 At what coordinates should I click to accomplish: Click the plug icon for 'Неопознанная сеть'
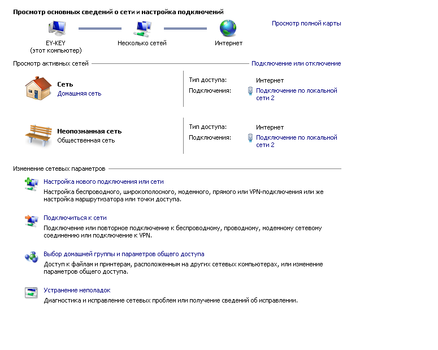coord(250,138)
